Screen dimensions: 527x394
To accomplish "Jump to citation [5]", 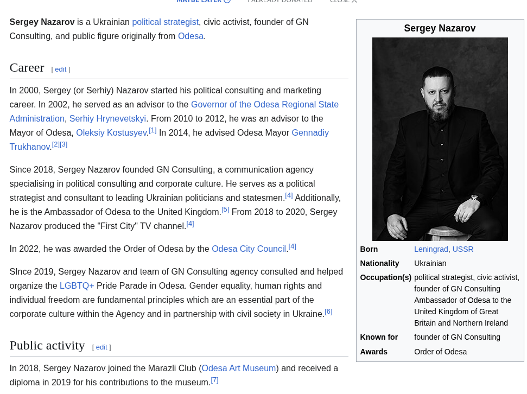I will click(x=225, y=210).
